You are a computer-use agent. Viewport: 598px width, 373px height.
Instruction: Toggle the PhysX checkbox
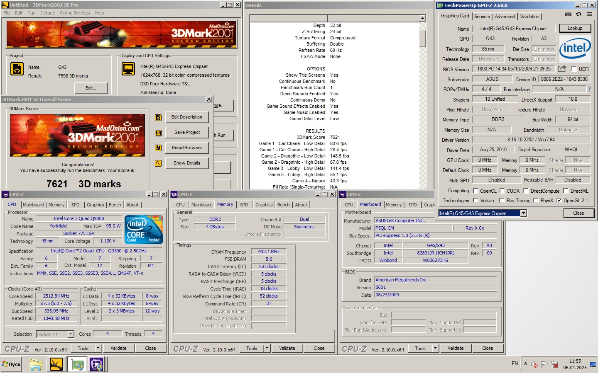[535, 200]
